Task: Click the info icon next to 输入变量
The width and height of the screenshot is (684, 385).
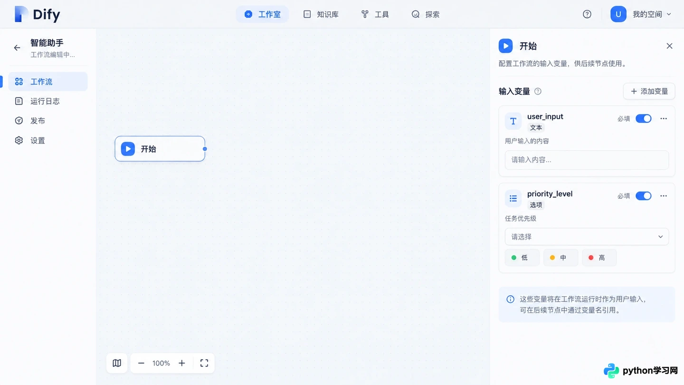Action: pyautogui.click(x=538, y=91)
